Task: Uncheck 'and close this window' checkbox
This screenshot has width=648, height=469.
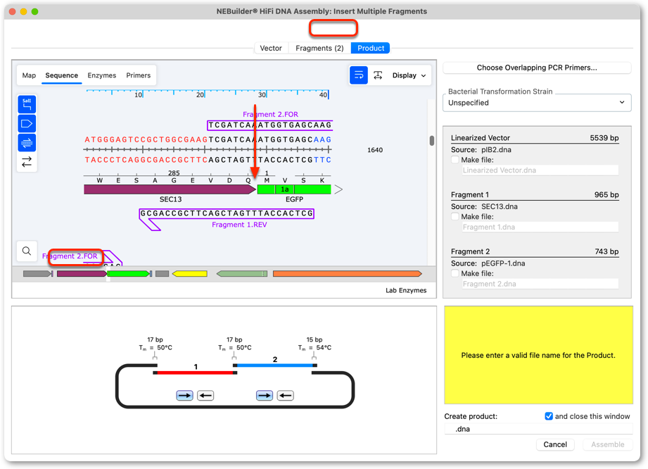Action: coord(549,416)
